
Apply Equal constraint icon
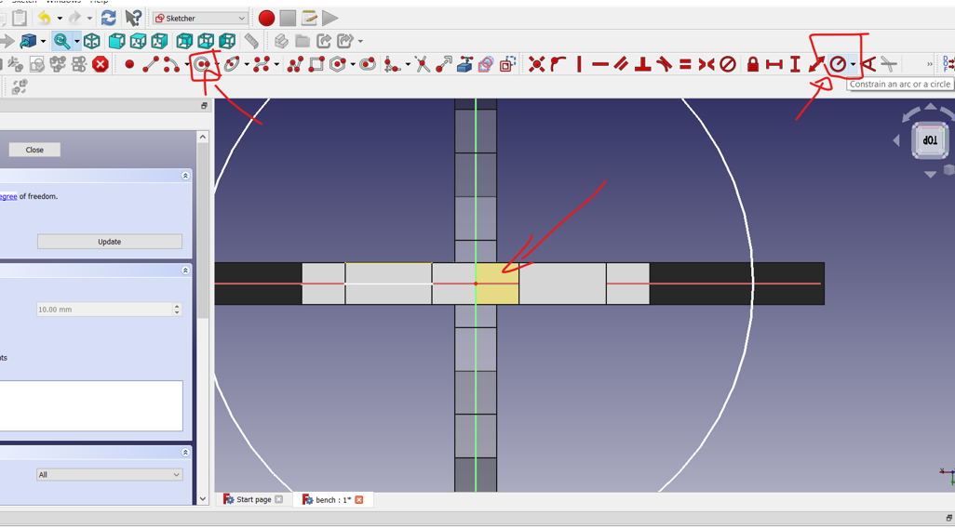coord(685,64)
